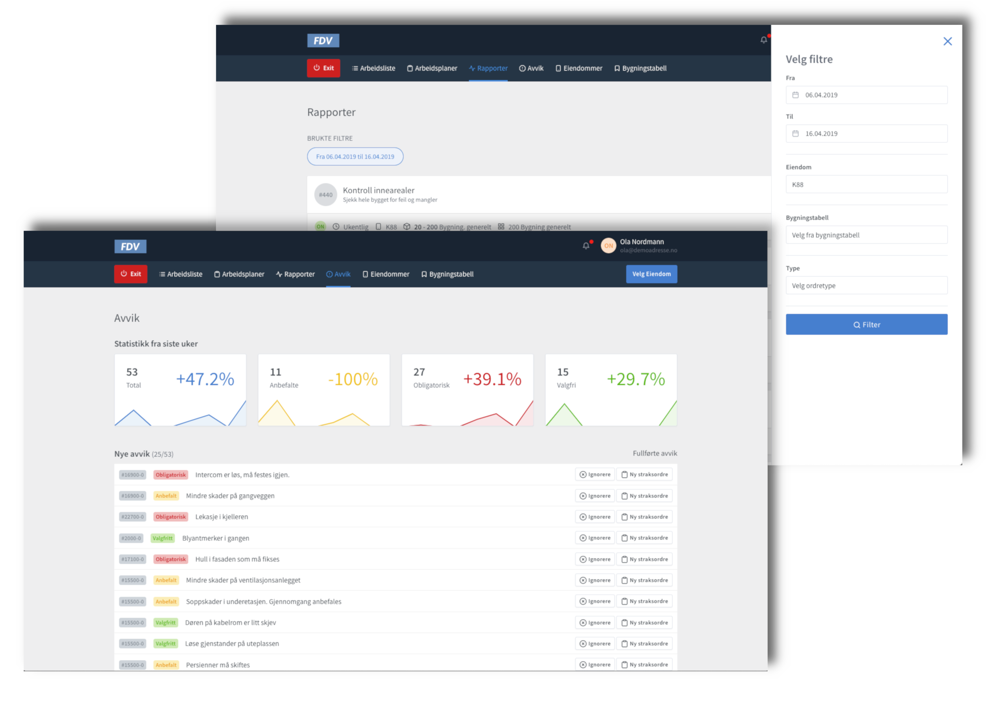Switch to the Arbeidsliste tab
The height and width of the screenshot is (706, 990).
click(x=180, y=274)
